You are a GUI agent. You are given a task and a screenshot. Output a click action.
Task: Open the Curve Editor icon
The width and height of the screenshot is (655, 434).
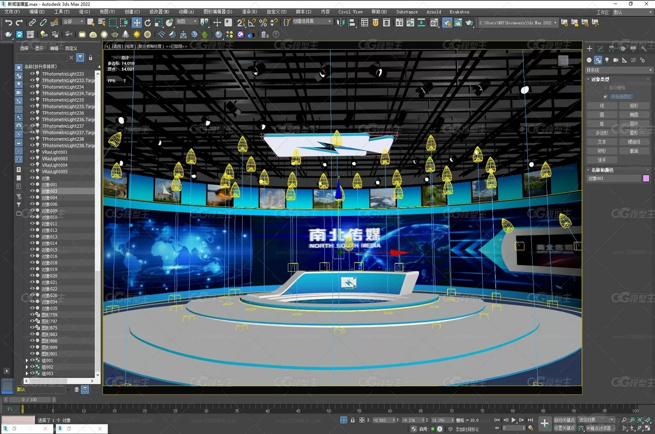tap(410, 23)
